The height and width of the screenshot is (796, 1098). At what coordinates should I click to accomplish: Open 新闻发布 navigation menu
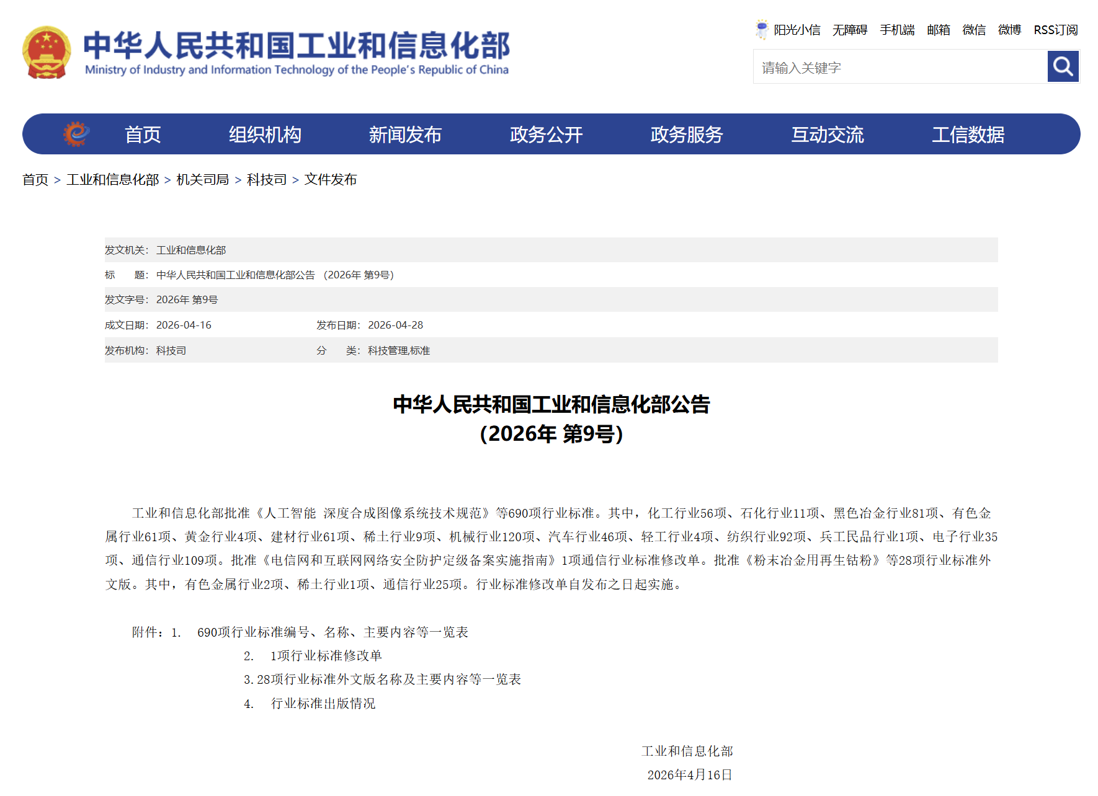405,135
